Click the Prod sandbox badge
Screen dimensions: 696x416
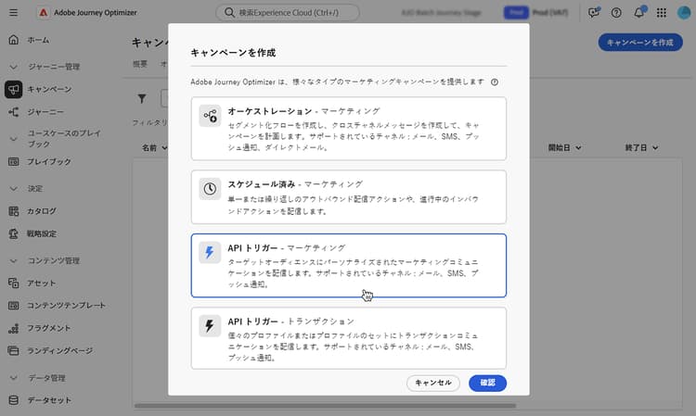click(516, 12)
